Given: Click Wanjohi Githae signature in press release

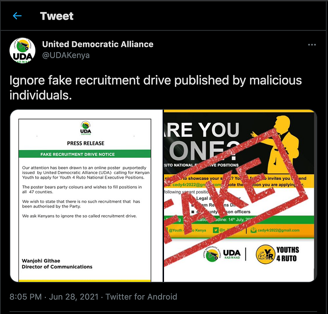Looking at the screenshot, I should pyautogui.click(x=41, y=261).
